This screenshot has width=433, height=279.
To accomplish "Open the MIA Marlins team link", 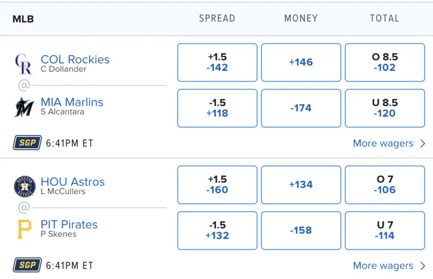I will [x=72, y=102].
